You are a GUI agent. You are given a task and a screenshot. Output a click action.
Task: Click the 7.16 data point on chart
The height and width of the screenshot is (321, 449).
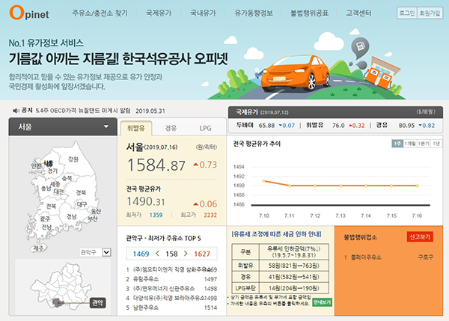(x=418, y=186)
